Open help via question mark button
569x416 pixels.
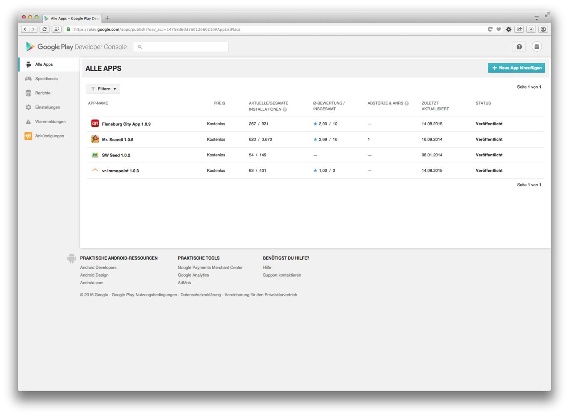519,47
